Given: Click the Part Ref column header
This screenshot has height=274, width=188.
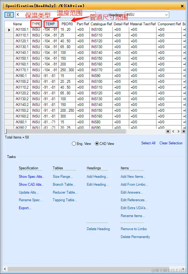Looking at the screenshot, I should click(x=83, y=24).
